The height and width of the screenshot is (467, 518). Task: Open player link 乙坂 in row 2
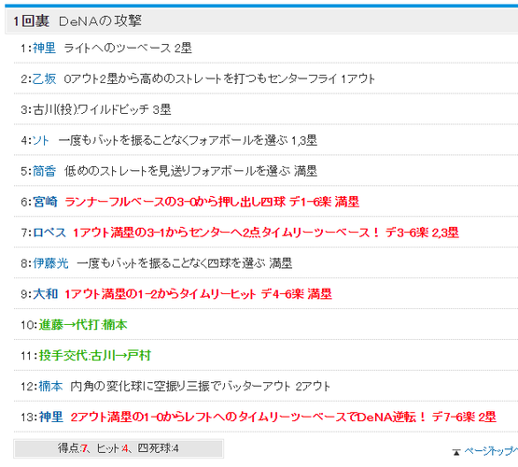tap(44, 79)
